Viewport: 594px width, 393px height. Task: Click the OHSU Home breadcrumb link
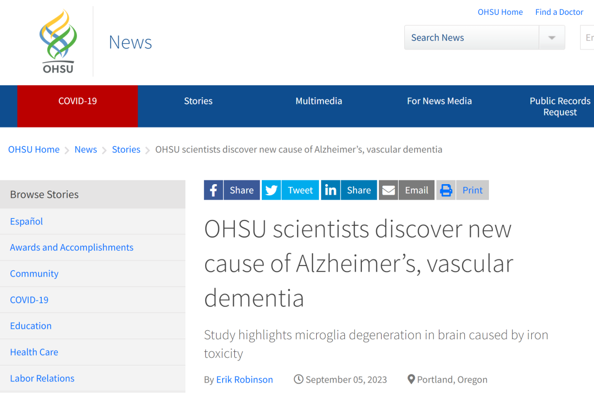(34, 150)
